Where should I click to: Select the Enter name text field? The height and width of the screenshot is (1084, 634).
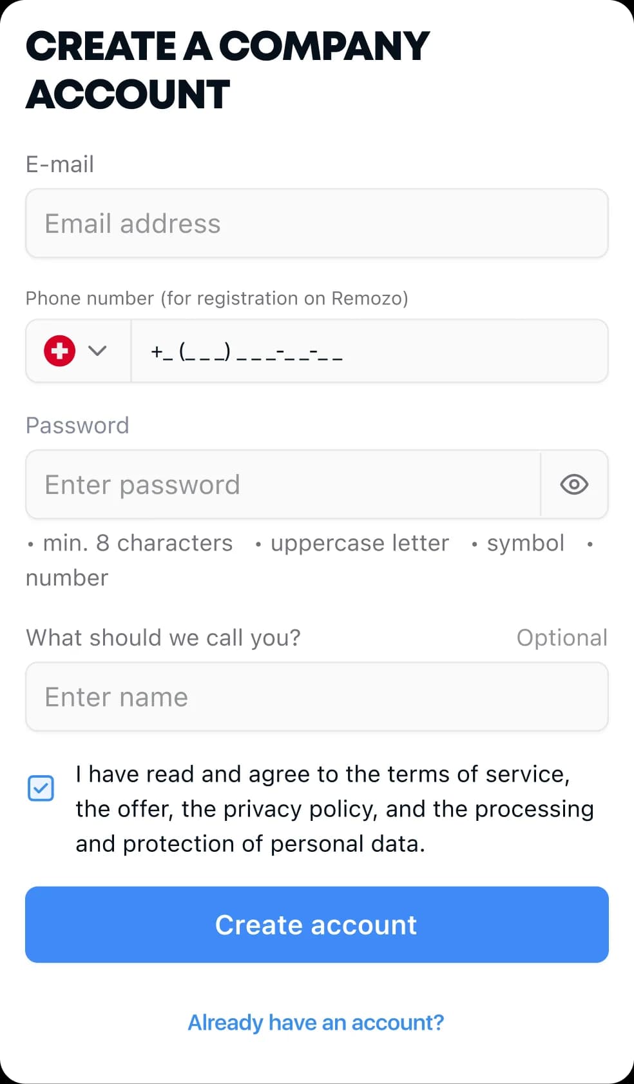coord(316,697)
